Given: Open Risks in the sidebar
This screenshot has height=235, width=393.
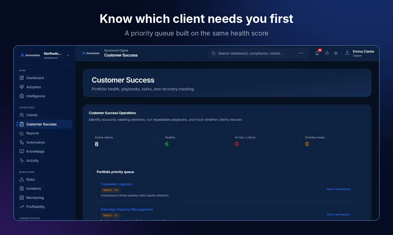Looking at the screenshot, I should tap(44, 180).
